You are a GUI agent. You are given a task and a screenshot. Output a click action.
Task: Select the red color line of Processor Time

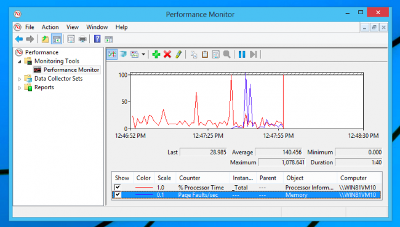(x=144, y=188)
